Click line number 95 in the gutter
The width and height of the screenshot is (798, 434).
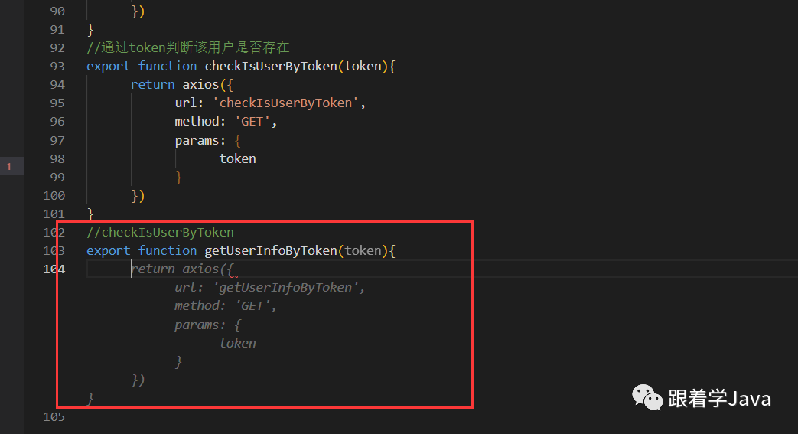pos(57,103)
